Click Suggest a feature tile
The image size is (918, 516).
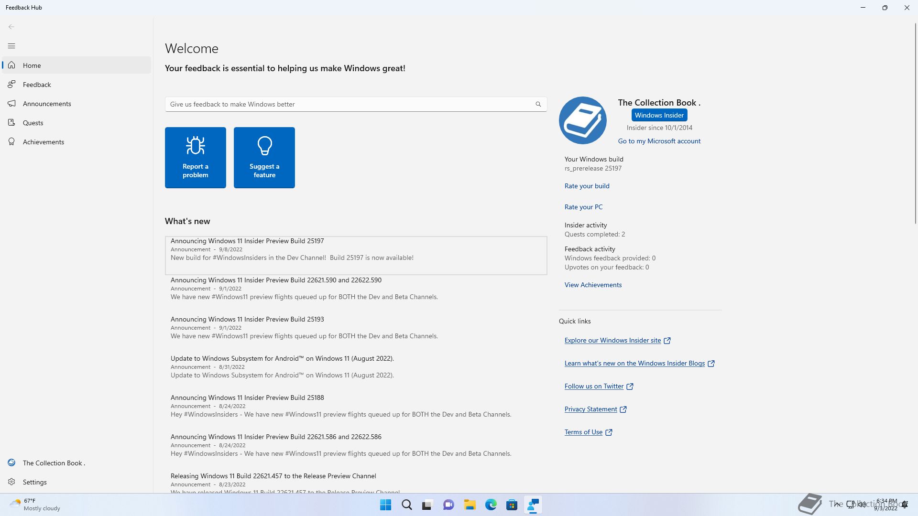coord(264,158)
